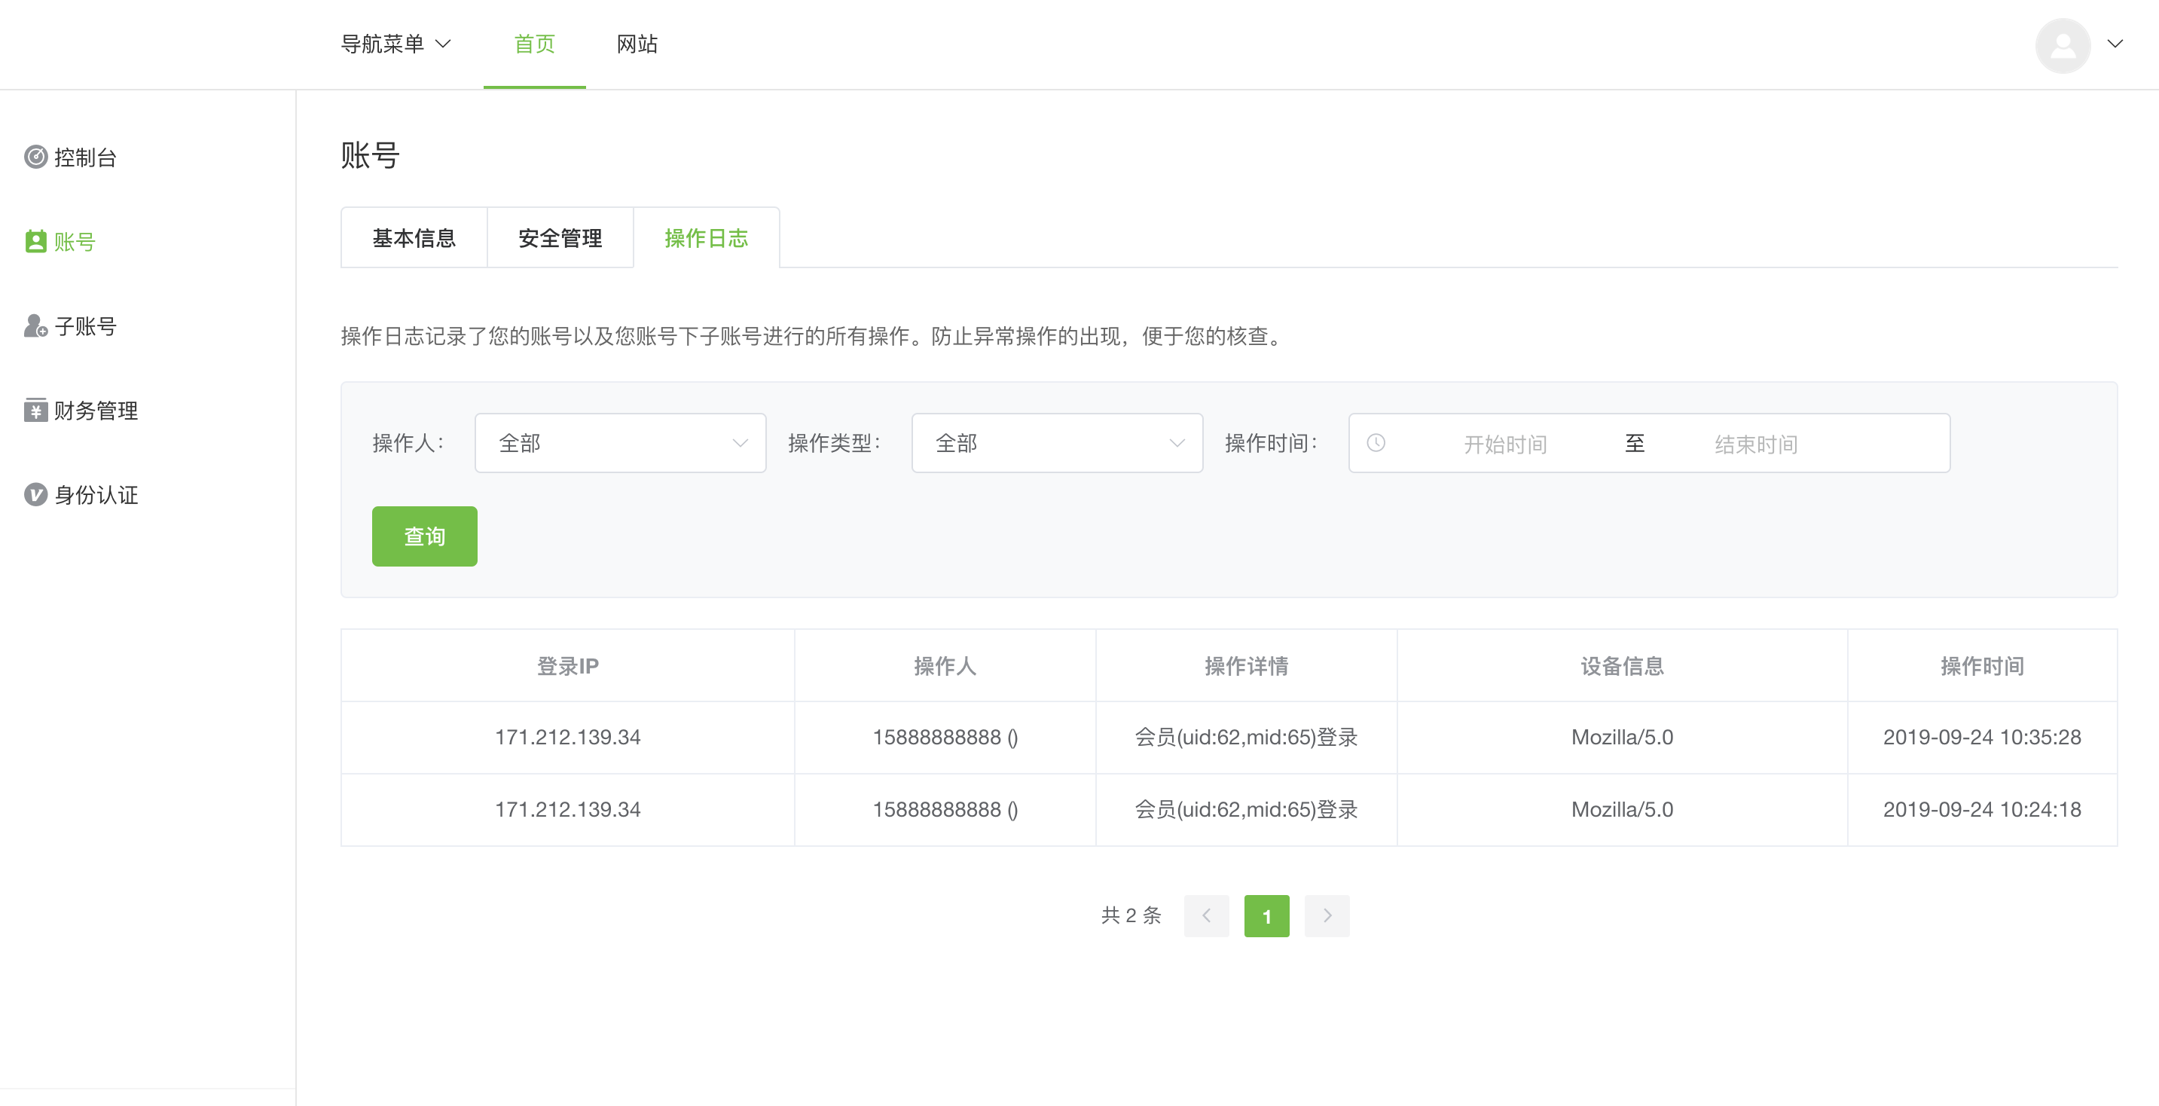
Task: Click the timestamp 2019-09-24 10:24:18
Action: pos(1982,809)
